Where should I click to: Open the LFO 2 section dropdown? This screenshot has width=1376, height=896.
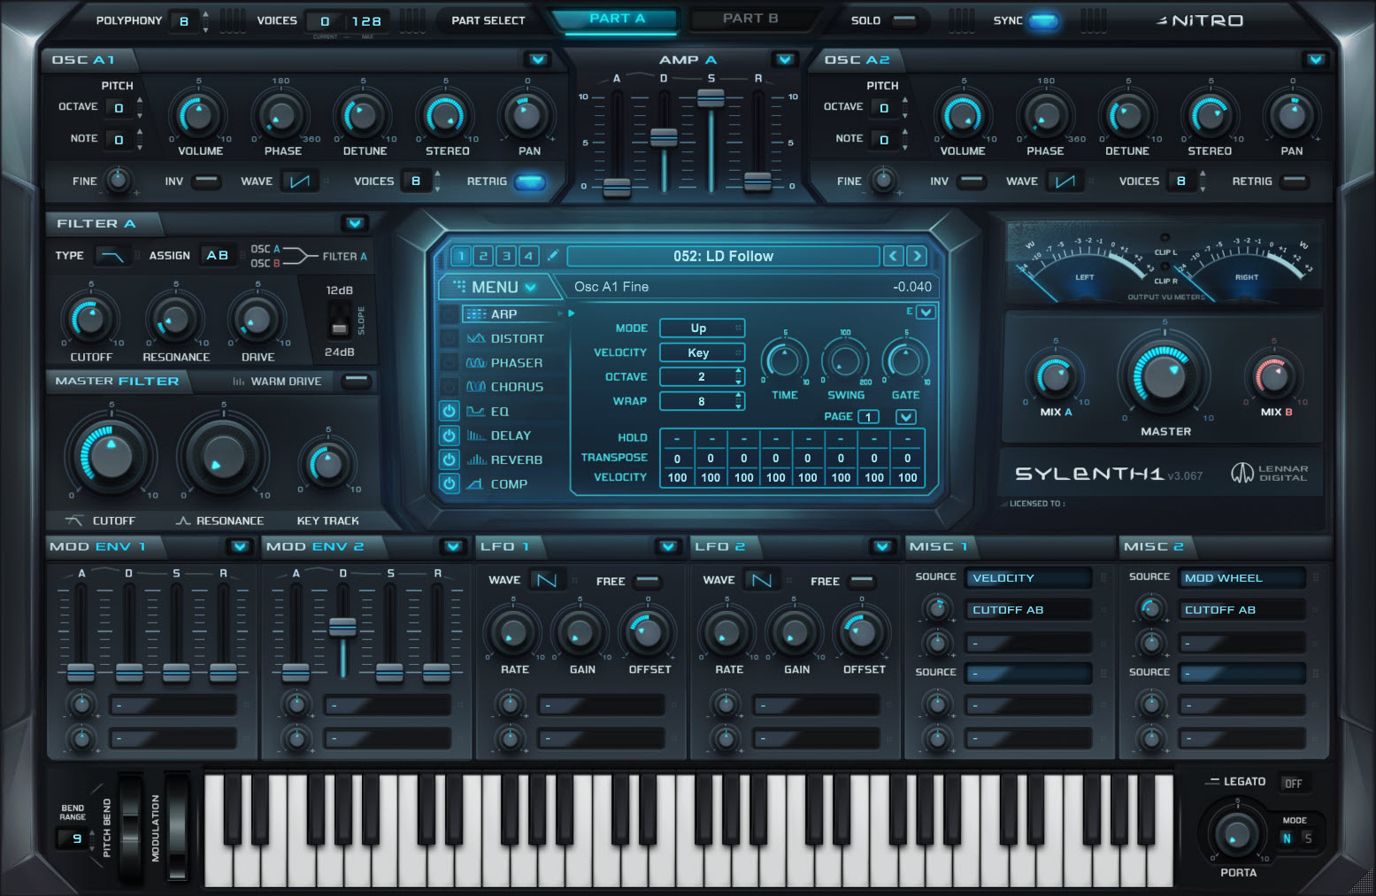point(881,546)
